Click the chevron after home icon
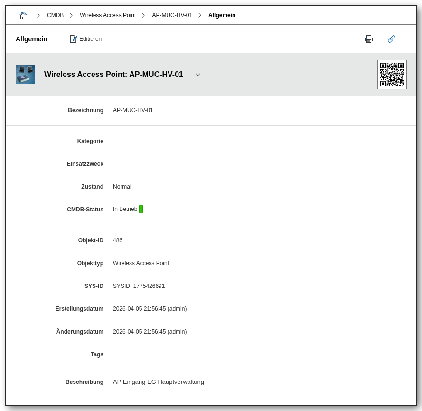Screen dimensions: 422x411 (38, 15)
